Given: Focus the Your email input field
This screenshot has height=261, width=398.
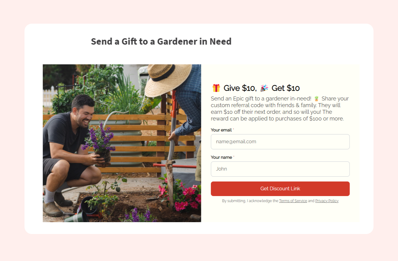Looking at the screenshot, I should pos(280,142).
